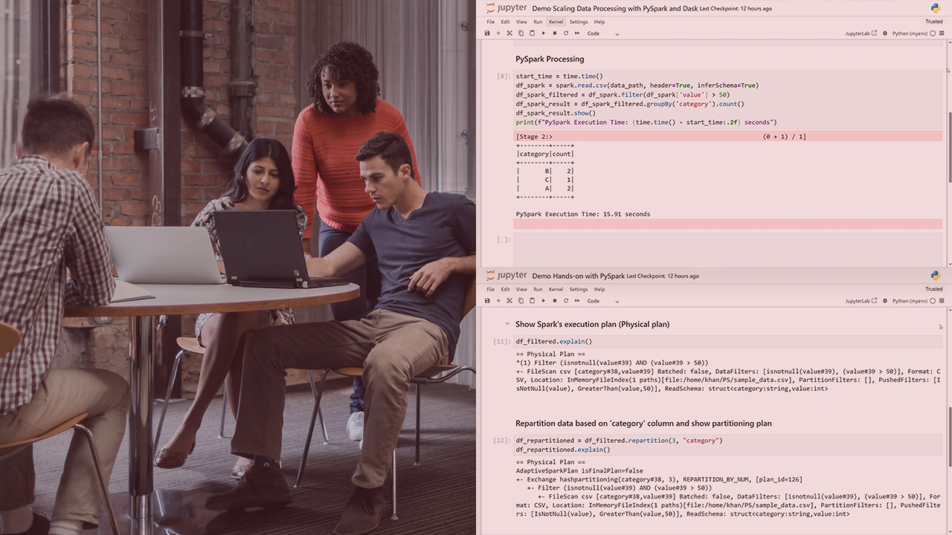This screenshot has height=535, width=952.
Task: Open the Kernel menu in the Dask notebook
Action: tap(556, 22)
